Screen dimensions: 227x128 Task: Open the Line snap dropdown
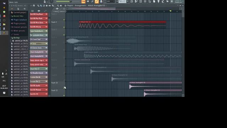[111, 1]
